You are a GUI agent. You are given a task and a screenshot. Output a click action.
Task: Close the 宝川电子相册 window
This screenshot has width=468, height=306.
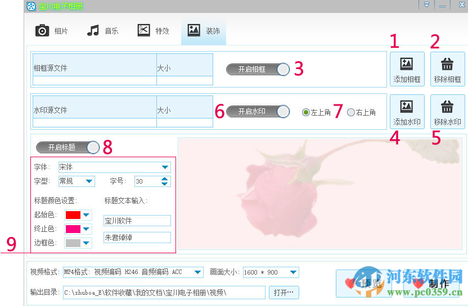[462, 4]
